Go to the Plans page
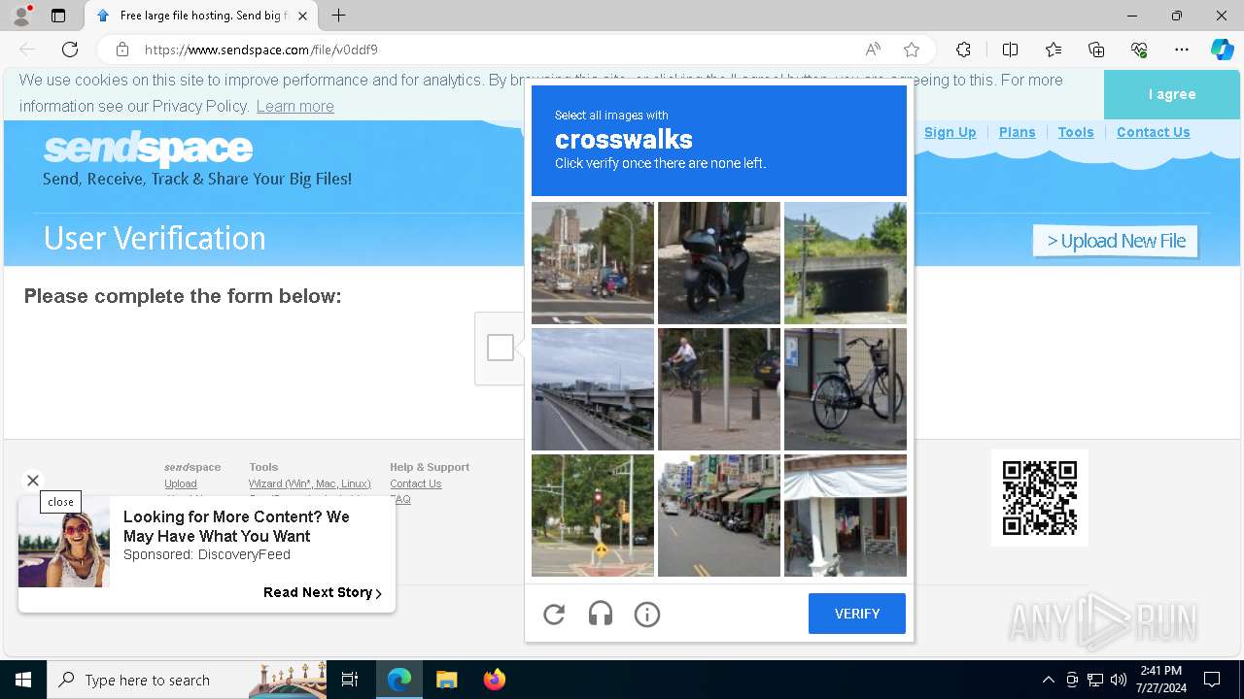Image resolution: width=1244 pixels, height=699 pixels. click(1017, 132)
